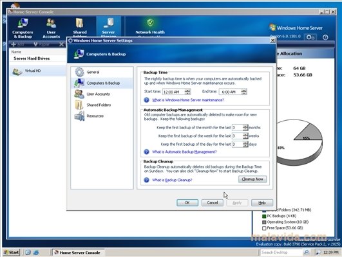
Task: Click the months backup count field
Action: tap(237, 127)
